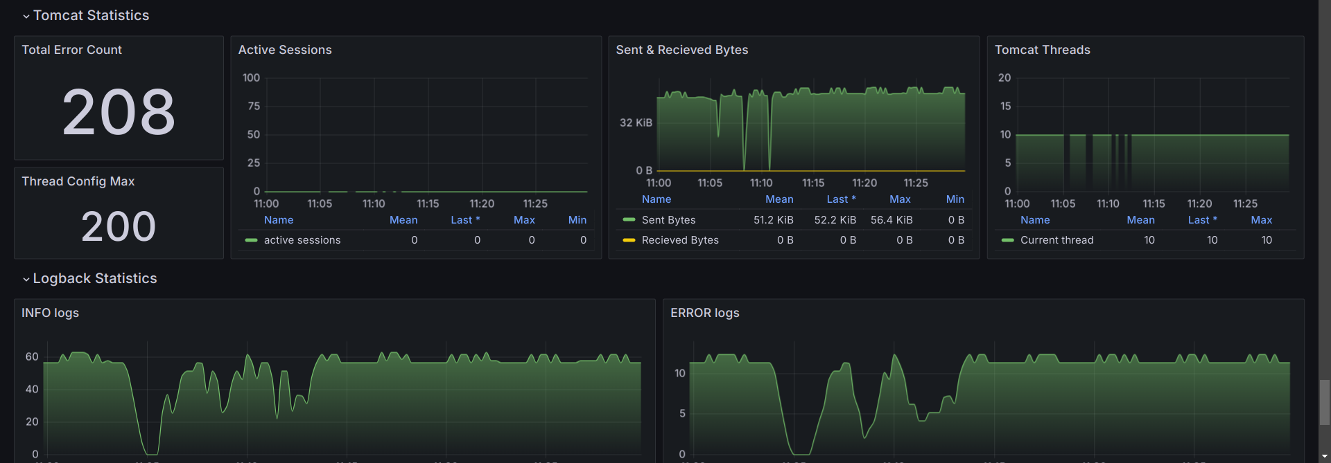Open the yellow Recieved Bytes color swatch

click(x=629, y=240)
